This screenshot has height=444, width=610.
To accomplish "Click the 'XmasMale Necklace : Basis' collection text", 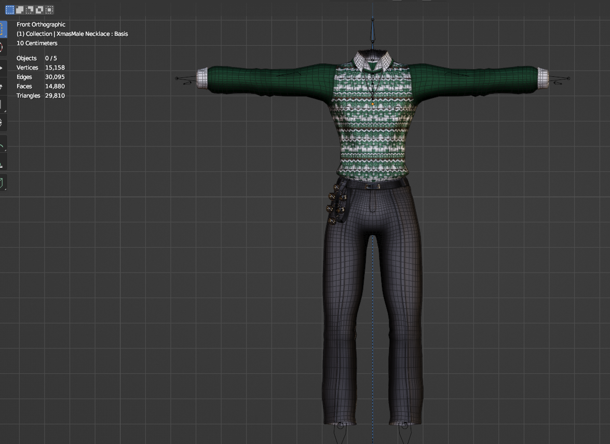I will [92, 34].
